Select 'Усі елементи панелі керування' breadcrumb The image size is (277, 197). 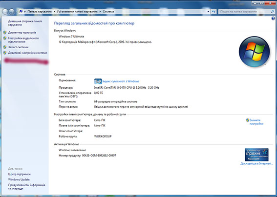(x=77, y=12)
